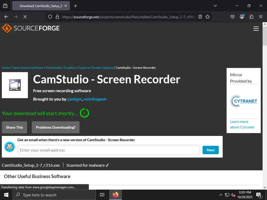Go back to previous page
267x200 pixels.
click(6, 17)
